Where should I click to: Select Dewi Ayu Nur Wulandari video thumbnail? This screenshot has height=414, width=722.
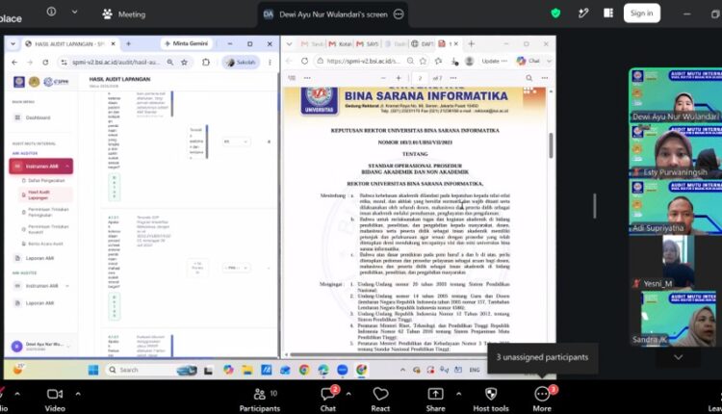pos(675,95)
